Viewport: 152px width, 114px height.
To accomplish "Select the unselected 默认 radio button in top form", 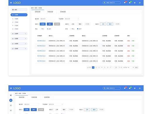I will (x=40, y=29).
